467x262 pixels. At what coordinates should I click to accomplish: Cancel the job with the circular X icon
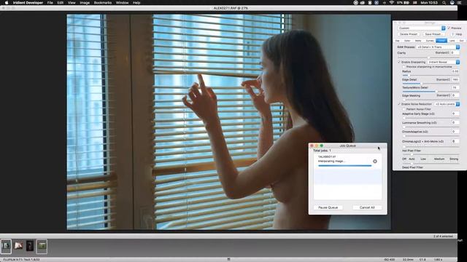375,162
